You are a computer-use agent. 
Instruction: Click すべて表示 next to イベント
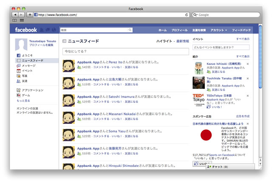coord(243,39)
